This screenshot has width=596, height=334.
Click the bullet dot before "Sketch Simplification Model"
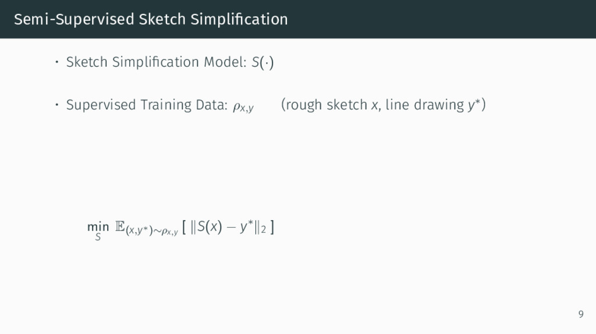[x=56, y=62]
